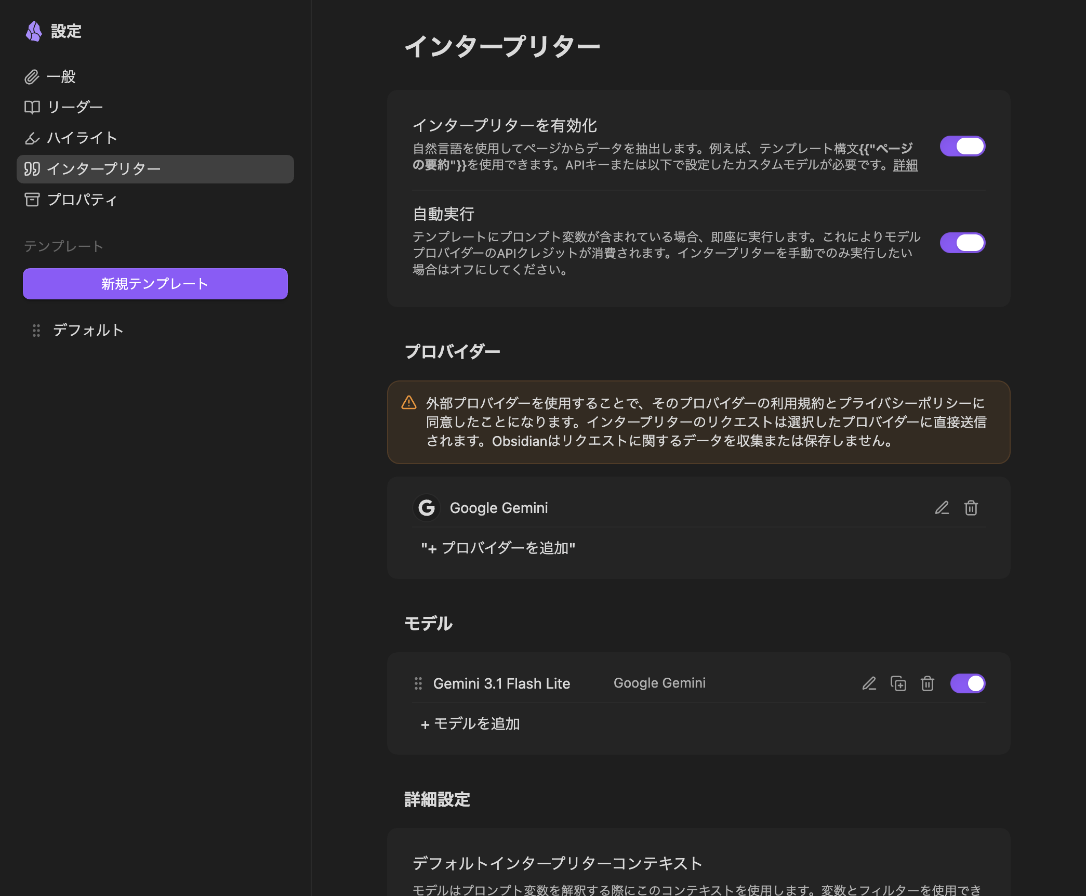Open the ハイライト settings section
The height and width of the screenshot is (896, 1086).
155,138
